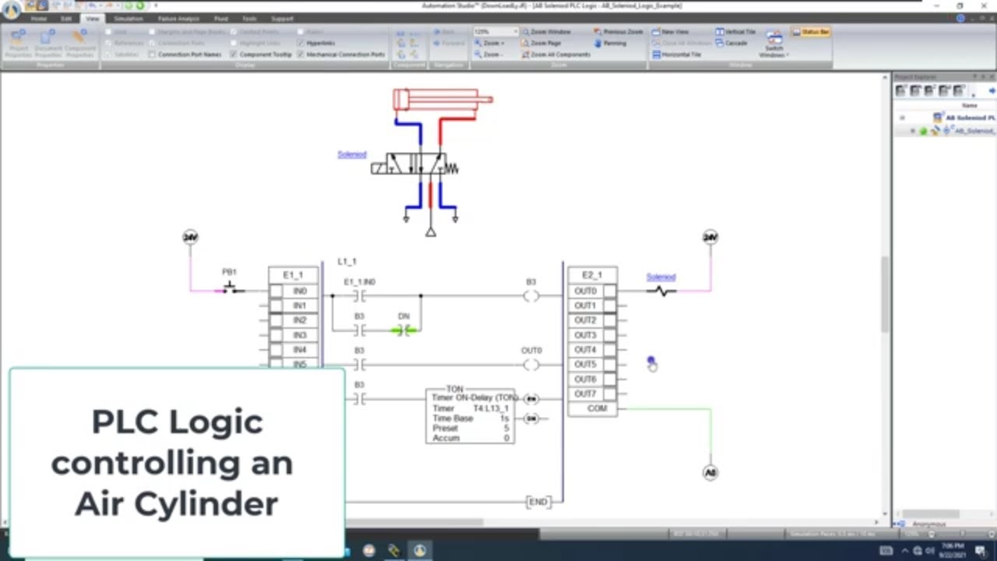The height and width of the screenshot is (561, 997).
Task: Expand the AB_Solenoid document node in explorer
Action: (x=913, y=131)
